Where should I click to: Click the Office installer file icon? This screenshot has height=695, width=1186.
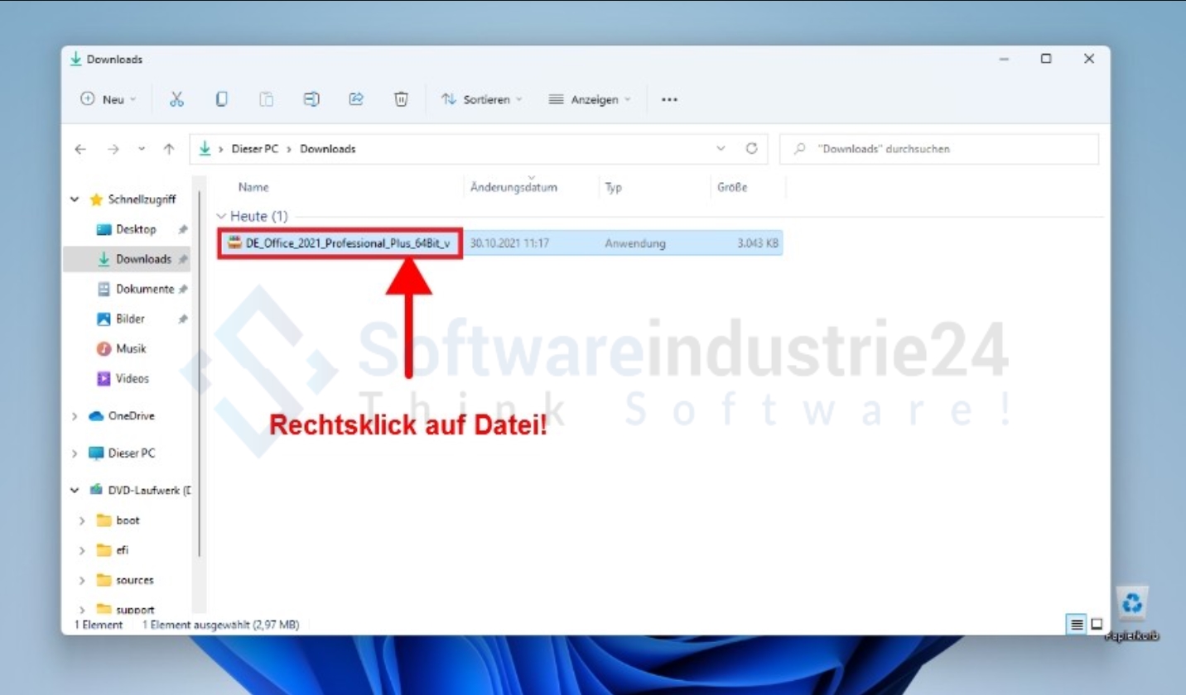pyautogui.click(x=234, y=243)
